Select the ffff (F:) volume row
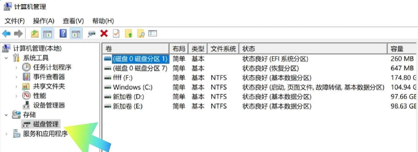This screenshot has height=152, width=418. point(260,78)
